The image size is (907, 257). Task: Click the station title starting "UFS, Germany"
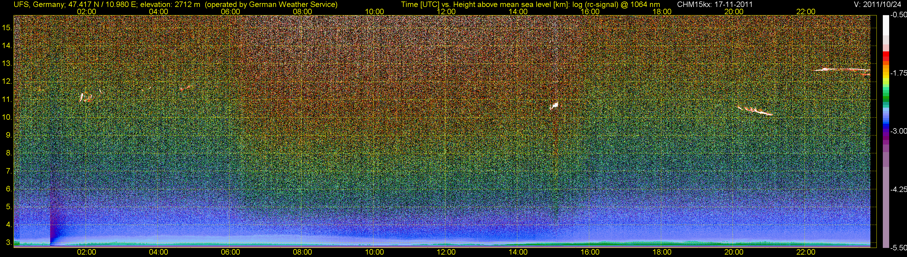coord(175,4)
